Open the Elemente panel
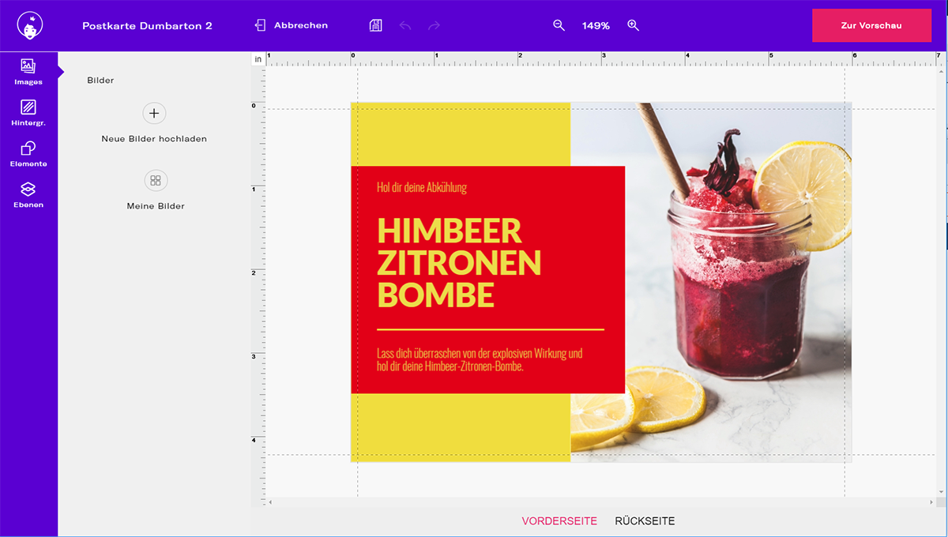948x537 pixels. 28,153
